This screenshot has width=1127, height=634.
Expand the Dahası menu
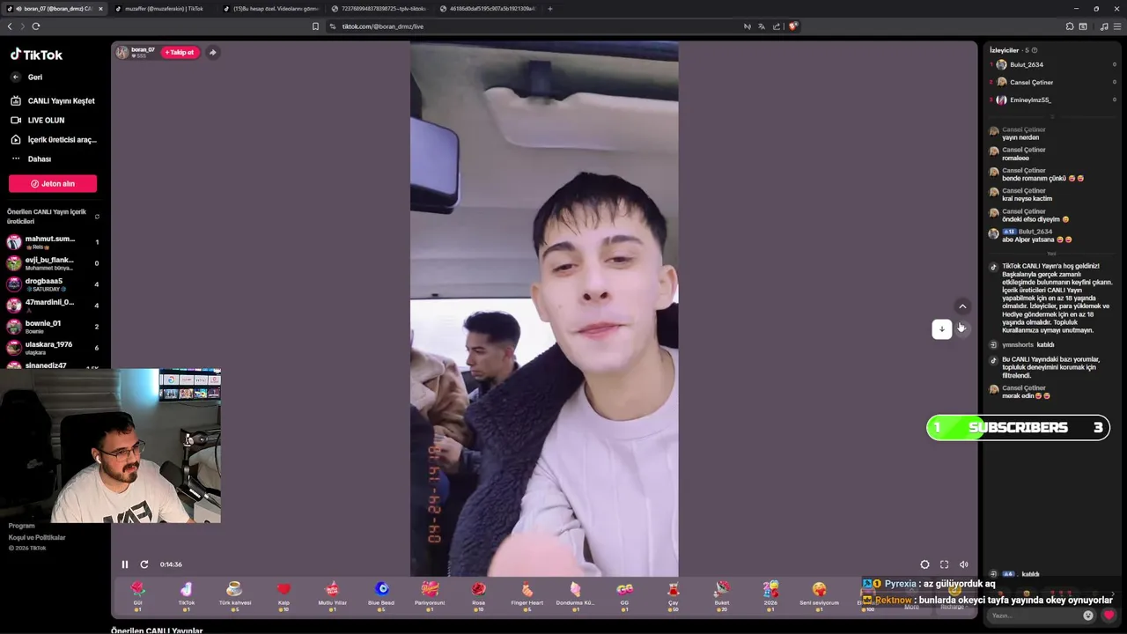tap(32, 158)
